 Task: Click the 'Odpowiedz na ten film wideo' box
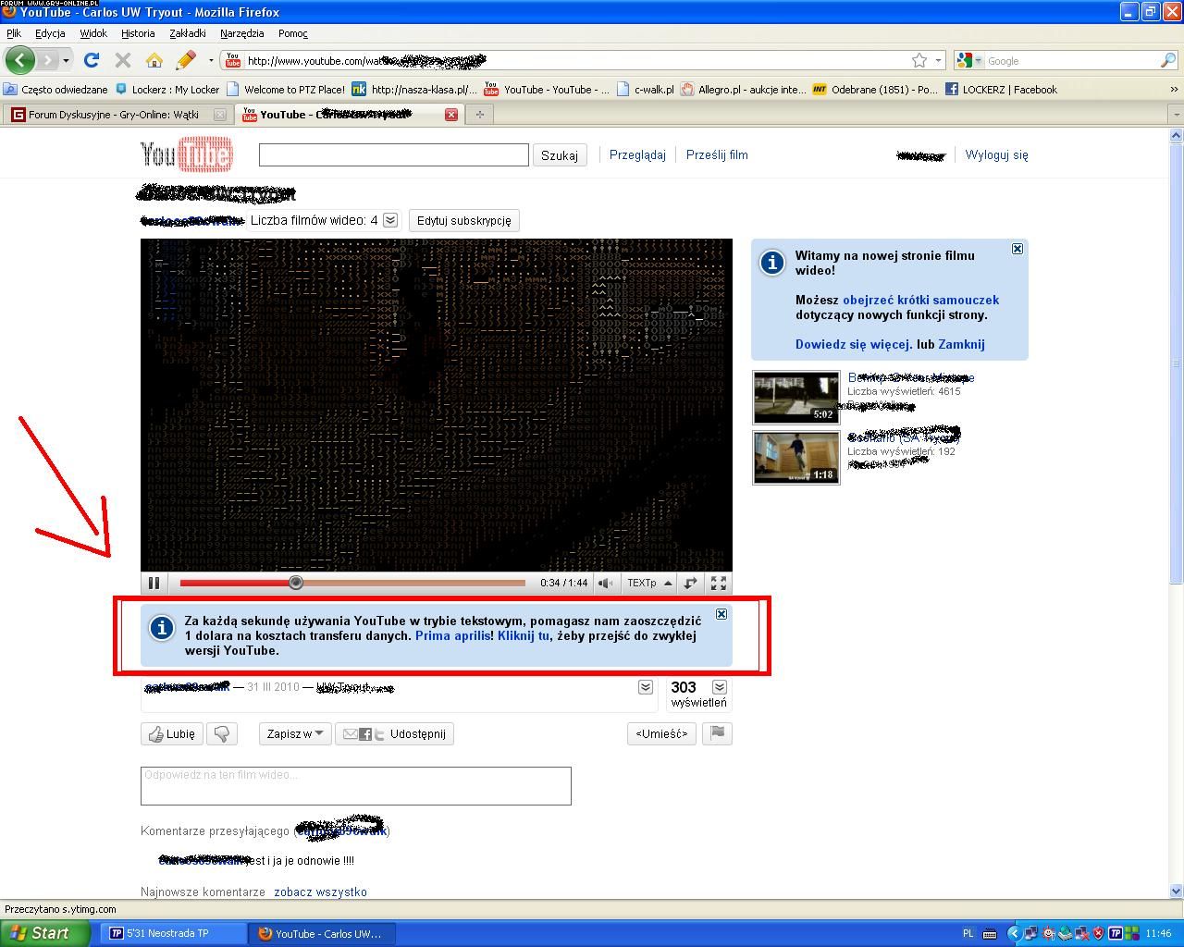coord(356,786)
